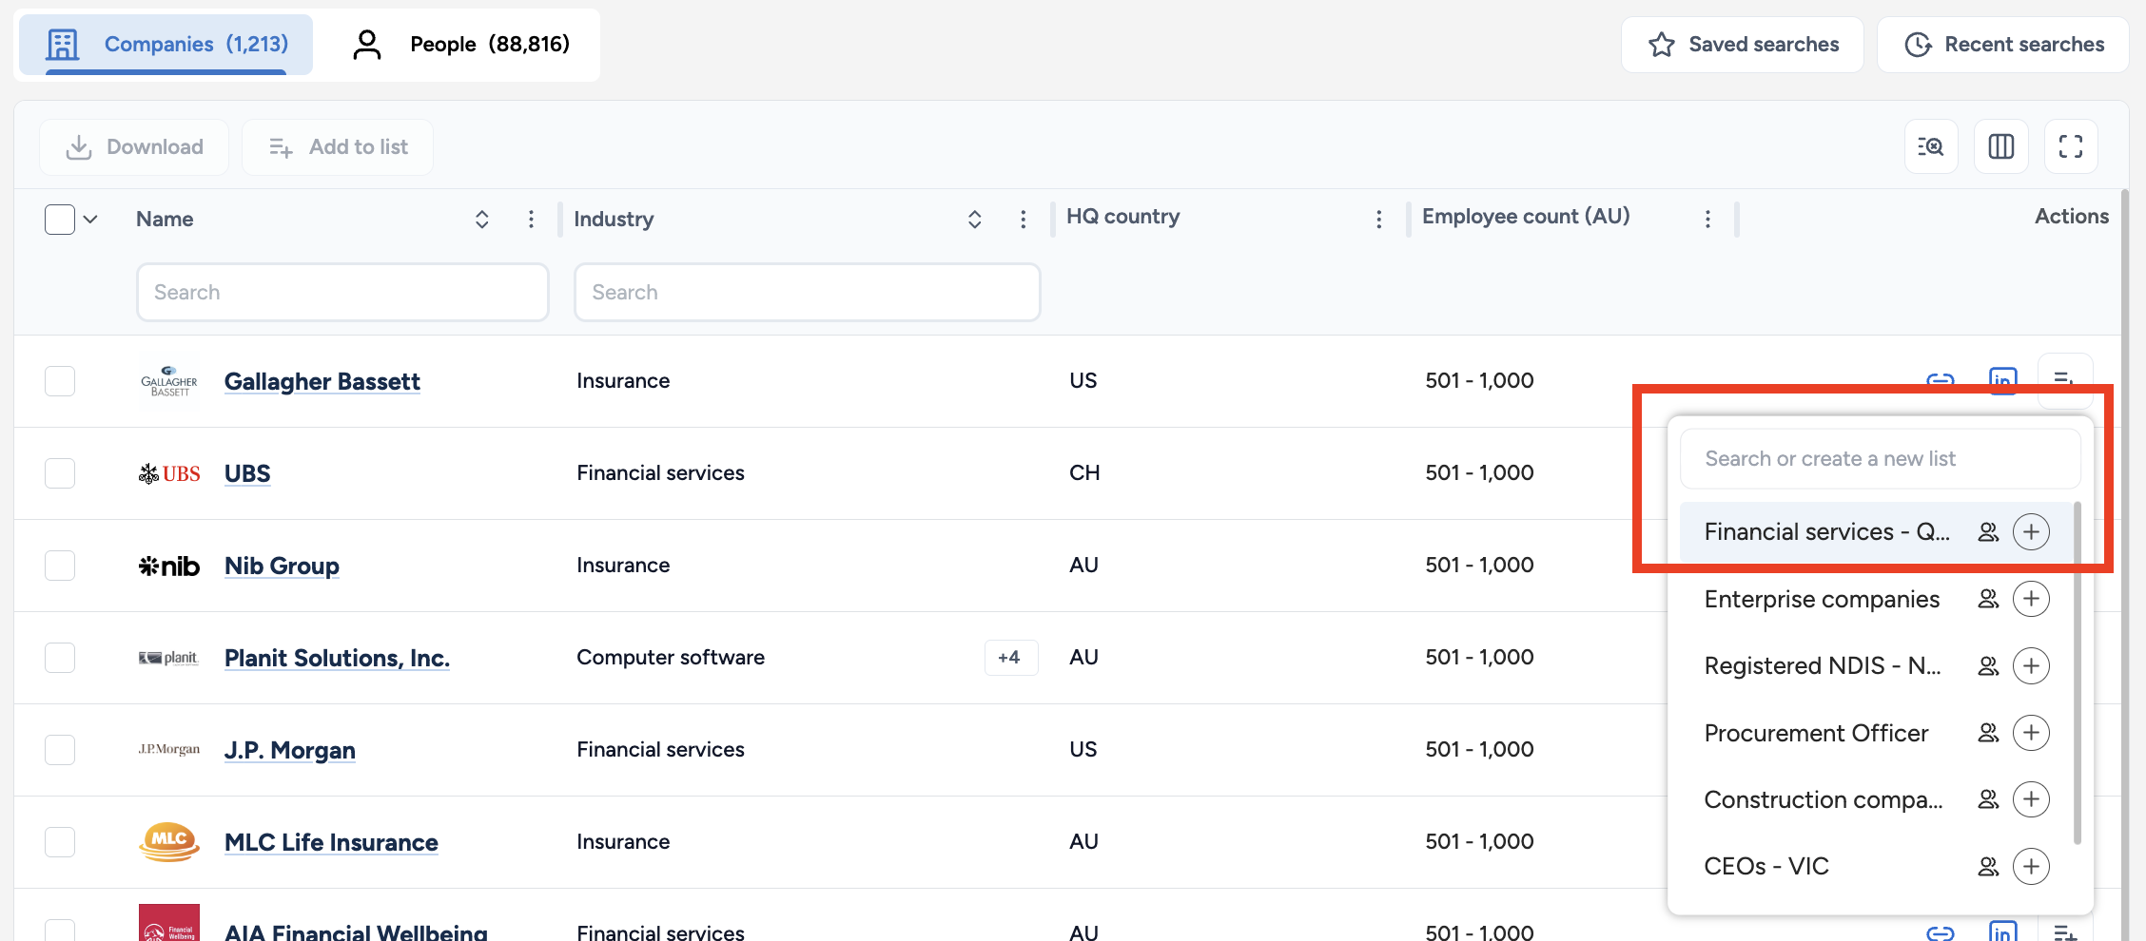This screenshot has width=2146, height=941.
Task: Open the search filter view icon
Action: [1931, 146]
